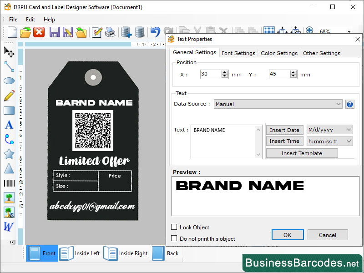Open the Edit menu
The width and height of the screenshot is (364, 273).
[x=30, y=20]
